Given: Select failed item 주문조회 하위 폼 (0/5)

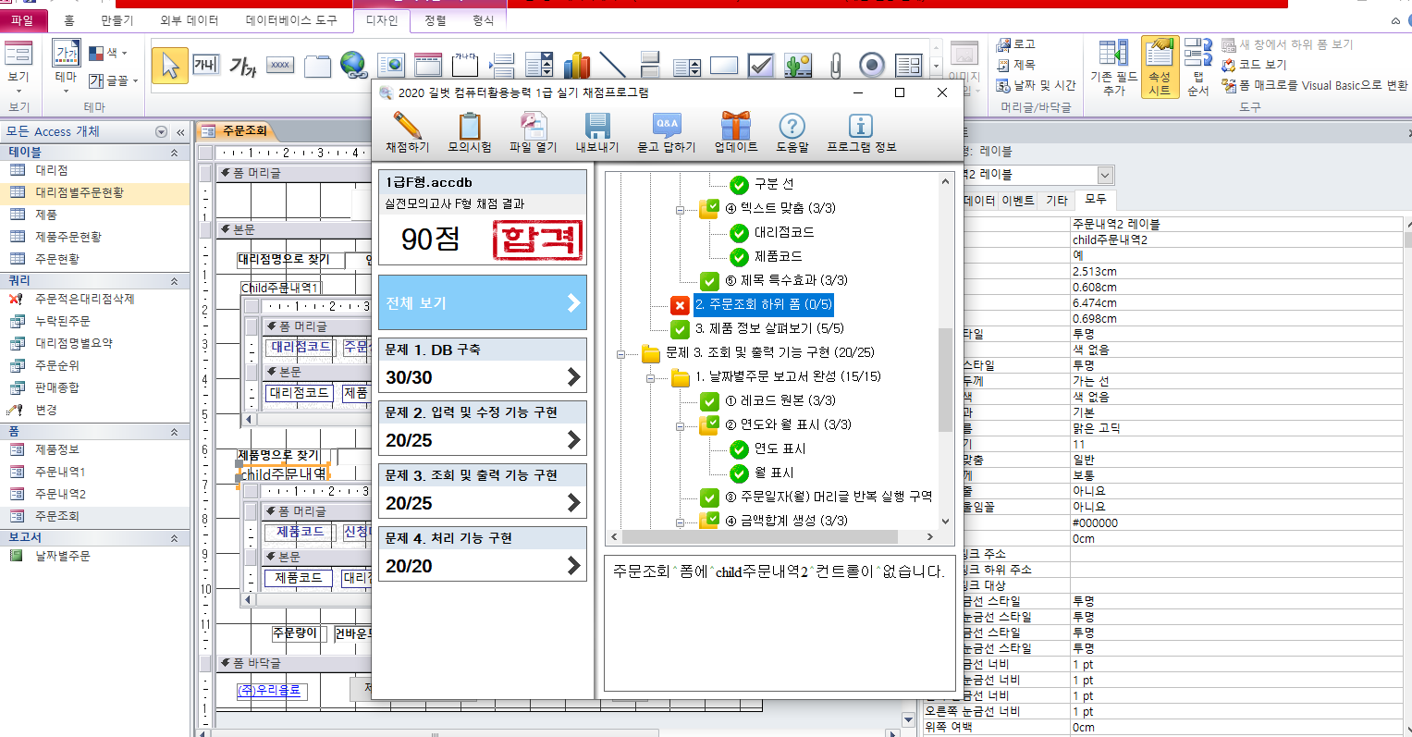Looking at the screenshot, I should tap(763, 304).
